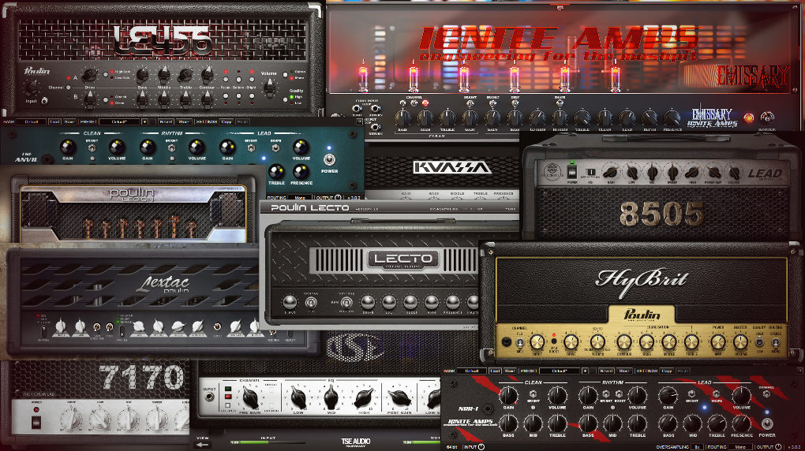Click the Anvil PRESENCE knob
The width and height of the screenshot is (805, 451).
click(301, 171)
